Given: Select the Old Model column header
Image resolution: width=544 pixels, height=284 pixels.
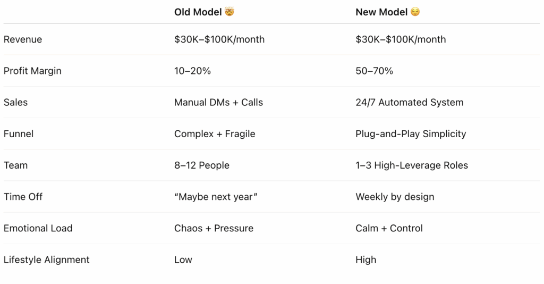Looking at the screenshot, I should (198, 12).
